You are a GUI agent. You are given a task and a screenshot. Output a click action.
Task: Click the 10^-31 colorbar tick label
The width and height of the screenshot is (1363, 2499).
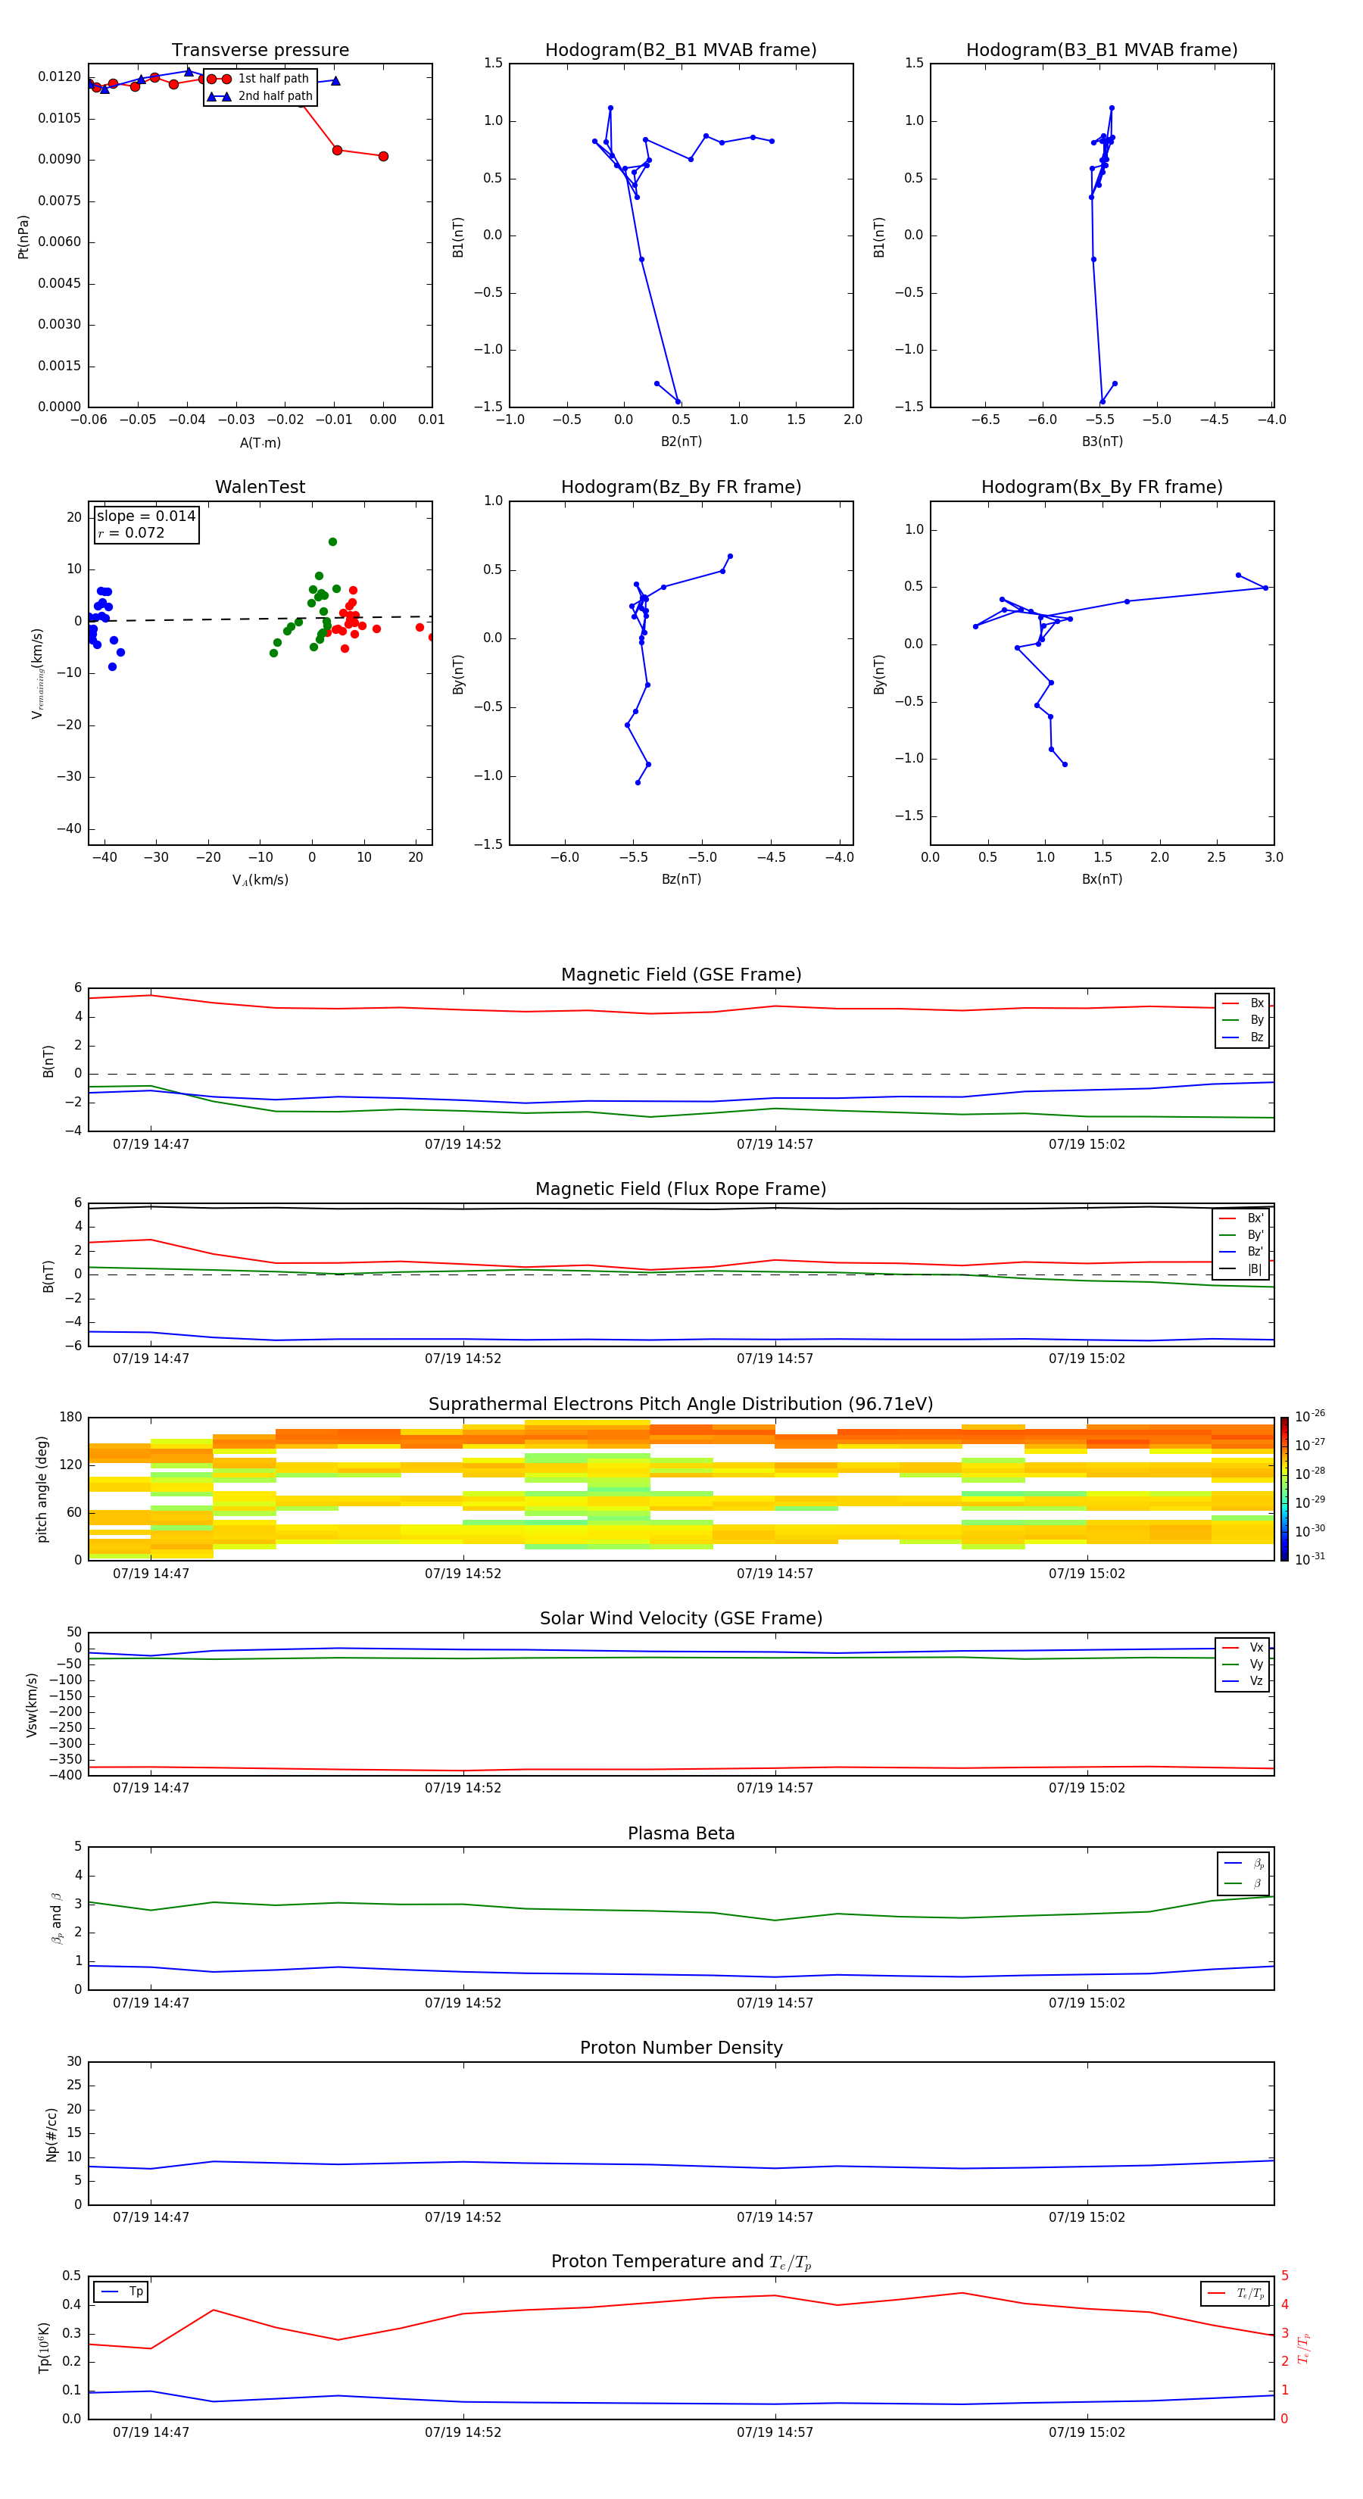point(1310,1559)
